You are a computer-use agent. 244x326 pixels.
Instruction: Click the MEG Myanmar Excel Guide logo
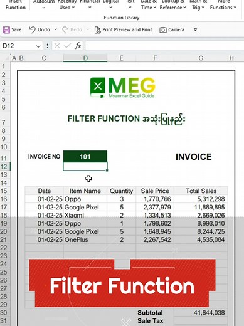[x=122, y=88]
